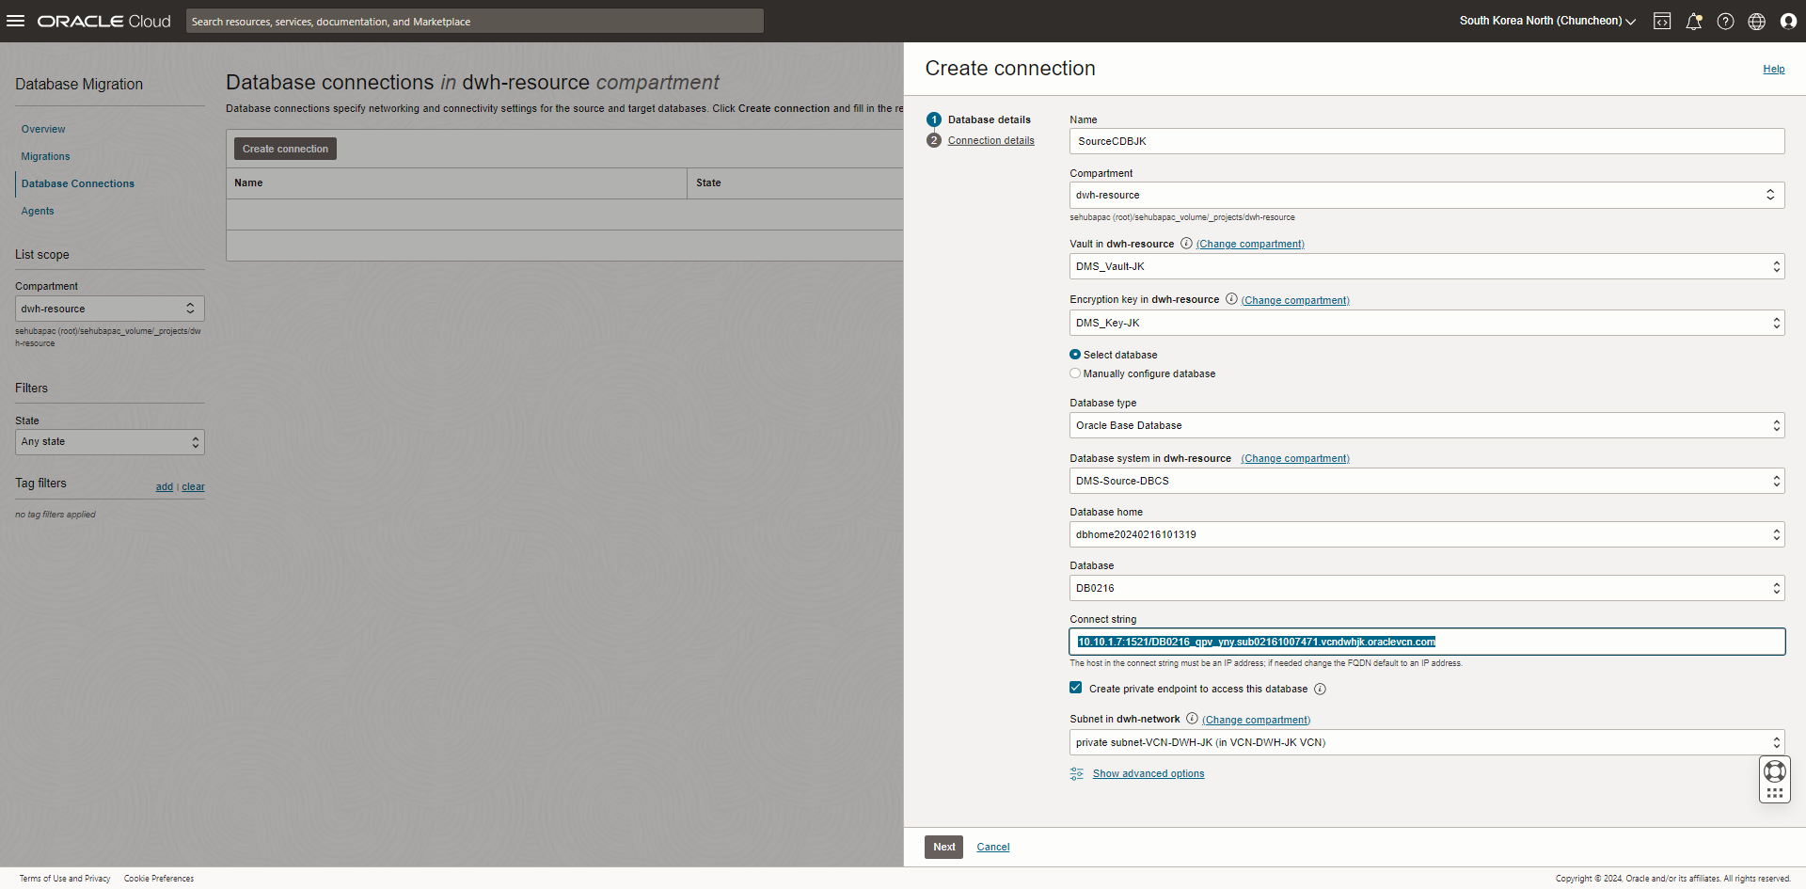This screenshot has width=1806, height=889.
Task: Click the advanced options slider icon
Action: tap(1077, 773)
